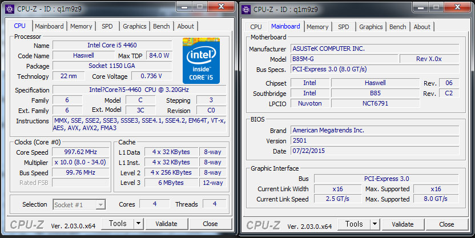The height and width of the screenshot is (238, 475).
Task: Expand Tools dropdown arrow in right window
Action: click(375, 224)
